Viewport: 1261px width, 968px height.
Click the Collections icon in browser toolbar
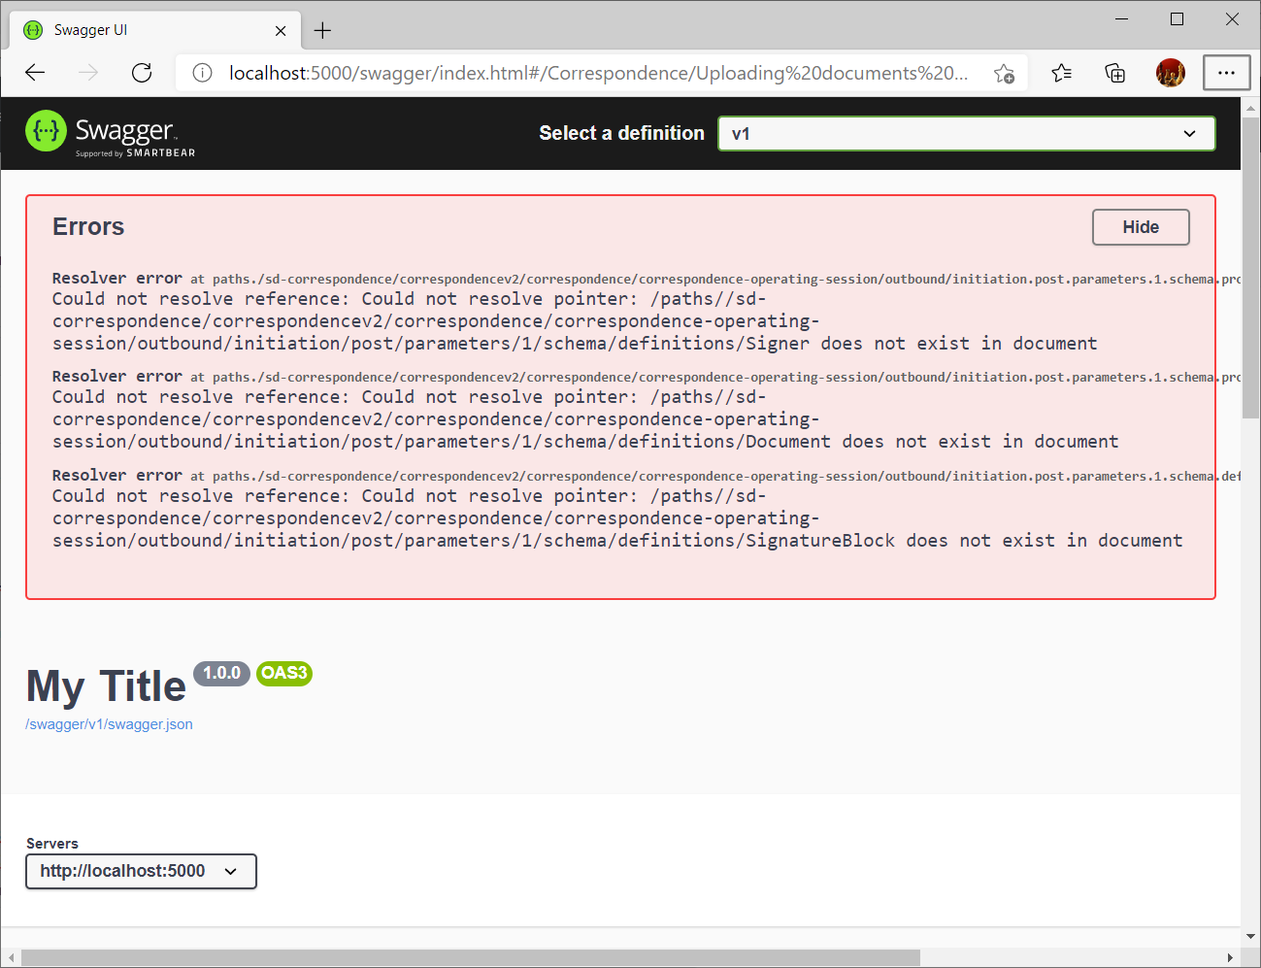coord(1114,72)
